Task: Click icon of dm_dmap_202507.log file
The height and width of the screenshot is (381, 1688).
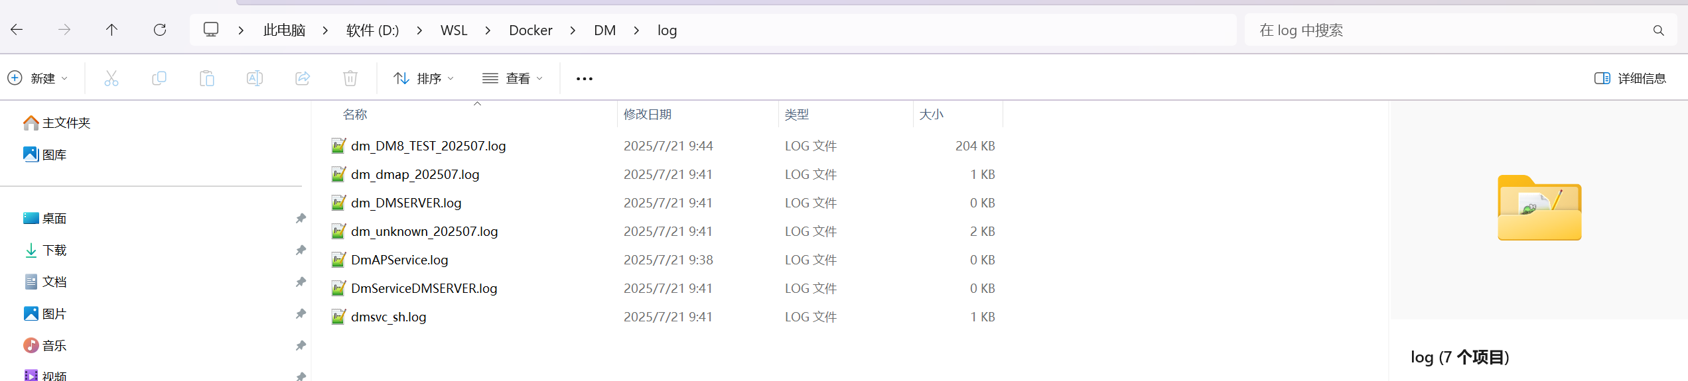Action: (x=338, y=174)
